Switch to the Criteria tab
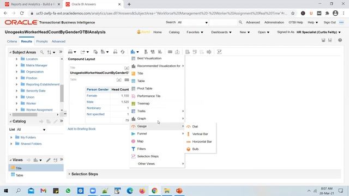 12,41
